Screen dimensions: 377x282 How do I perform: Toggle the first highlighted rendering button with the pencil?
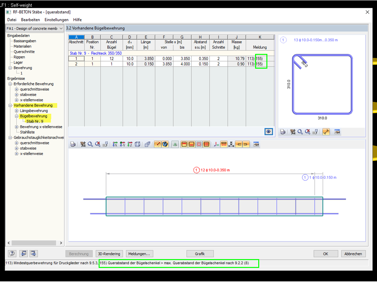pyautogui.click(x=157, y=144)
